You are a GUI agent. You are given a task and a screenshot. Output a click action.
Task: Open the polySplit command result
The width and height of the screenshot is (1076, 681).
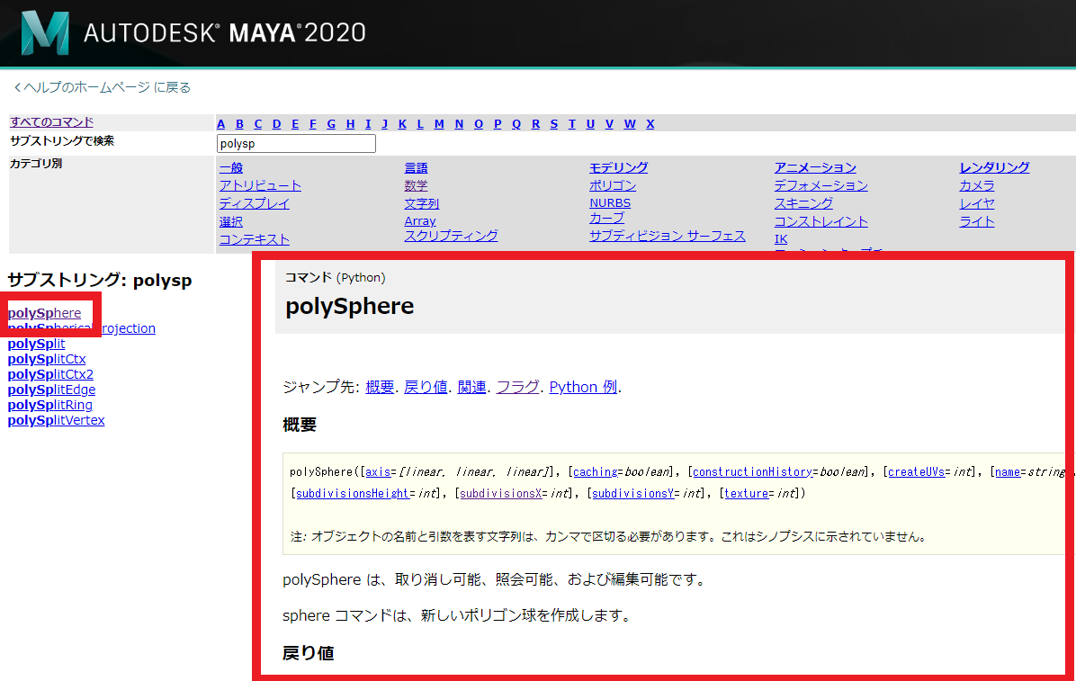point(36,344)
